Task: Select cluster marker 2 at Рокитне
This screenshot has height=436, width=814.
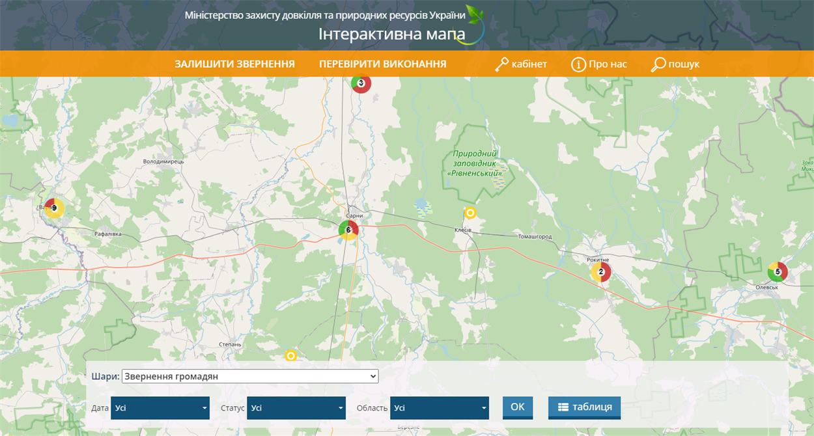Action: [600, 272]
